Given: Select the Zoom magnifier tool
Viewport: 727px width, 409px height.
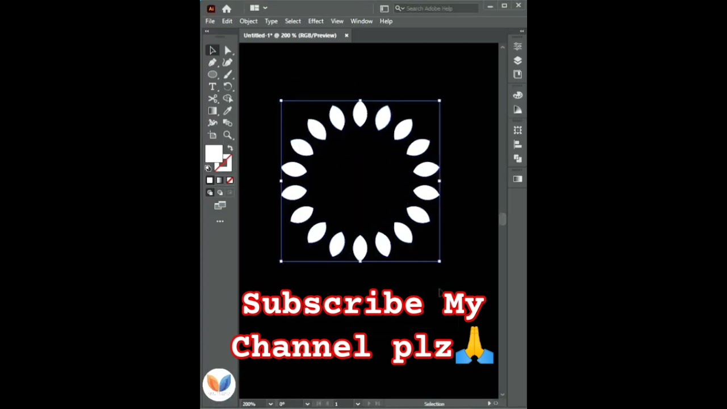Looking at the screenshot, I should pos(228,135).
